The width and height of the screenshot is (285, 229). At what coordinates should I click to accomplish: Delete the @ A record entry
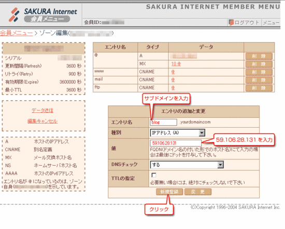pos(259,56)
